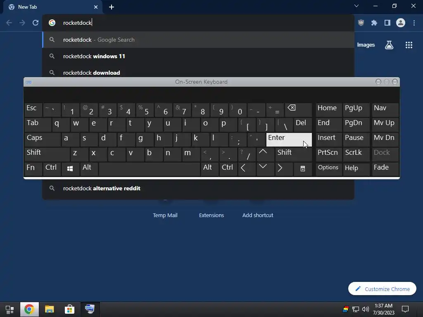Open Microsoft Store from the taskbar

69,309
